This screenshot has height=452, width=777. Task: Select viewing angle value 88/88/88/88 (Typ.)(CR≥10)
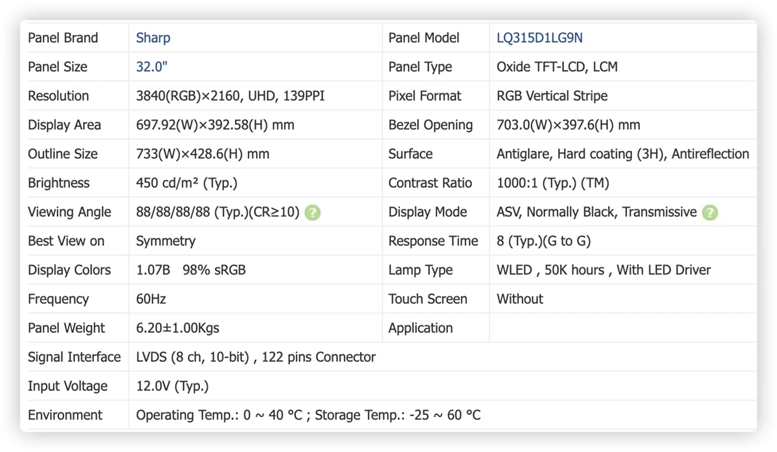tap(218, 212)
